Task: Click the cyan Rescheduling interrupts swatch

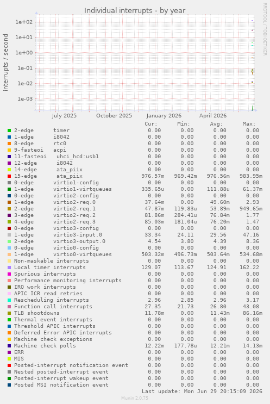Action: click(x=9, y=300)
